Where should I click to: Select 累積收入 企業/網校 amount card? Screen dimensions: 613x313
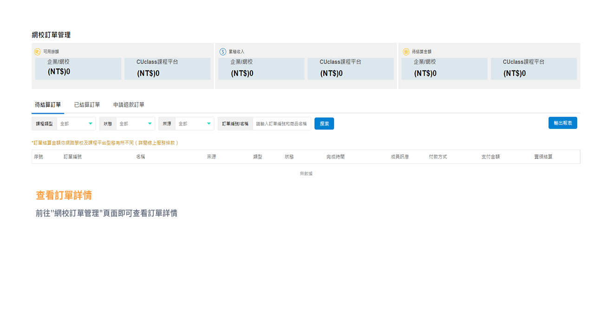pos(261,69)
